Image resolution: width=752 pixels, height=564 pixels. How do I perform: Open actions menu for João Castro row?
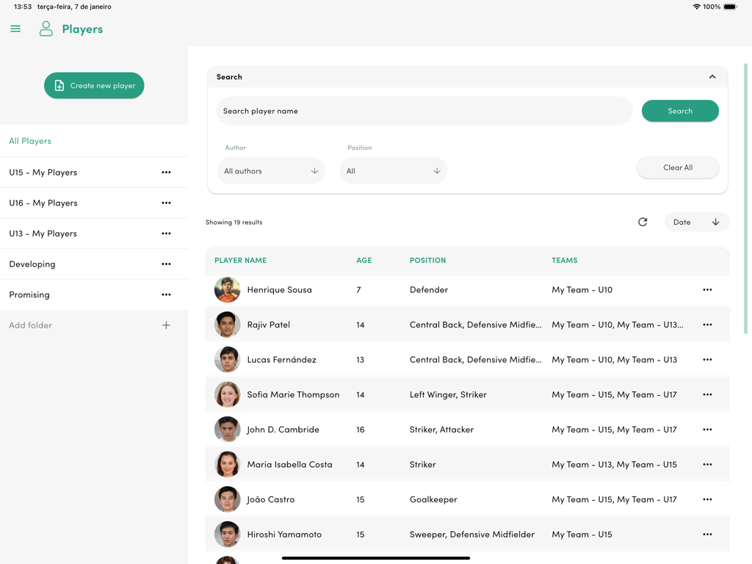click(707, 499)
